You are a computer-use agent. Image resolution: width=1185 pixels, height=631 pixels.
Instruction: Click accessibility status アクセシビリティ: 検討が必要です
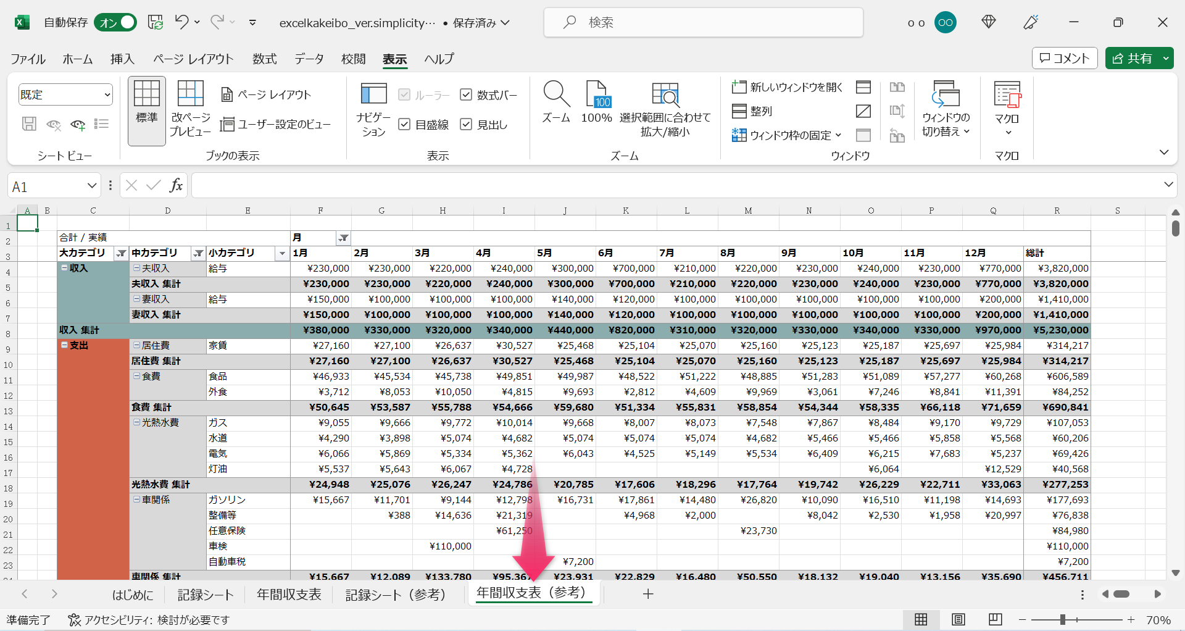tap(149, 619)
